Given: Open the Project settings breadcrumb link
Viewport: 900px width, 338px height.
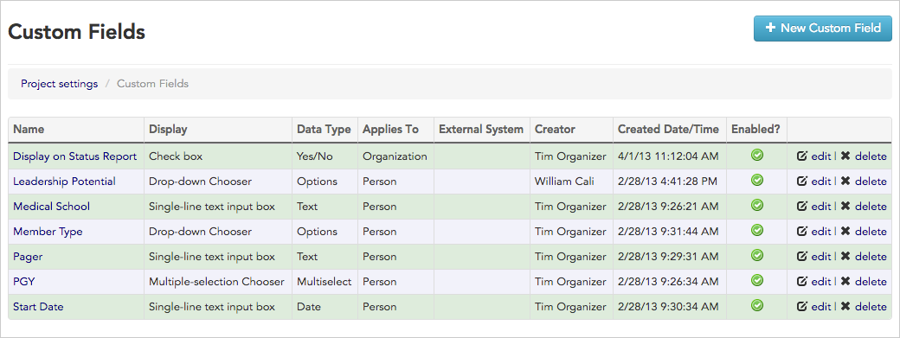Looking at the screenshot, I should click(x=59, y=84).
